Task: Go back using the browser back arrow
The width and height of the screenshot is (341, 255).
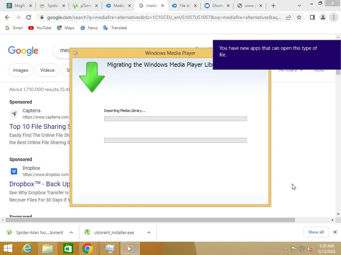Action: tap(7, 17)
